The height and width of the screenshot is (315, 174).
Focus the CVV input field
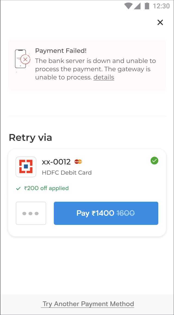(x=31, y=213)
